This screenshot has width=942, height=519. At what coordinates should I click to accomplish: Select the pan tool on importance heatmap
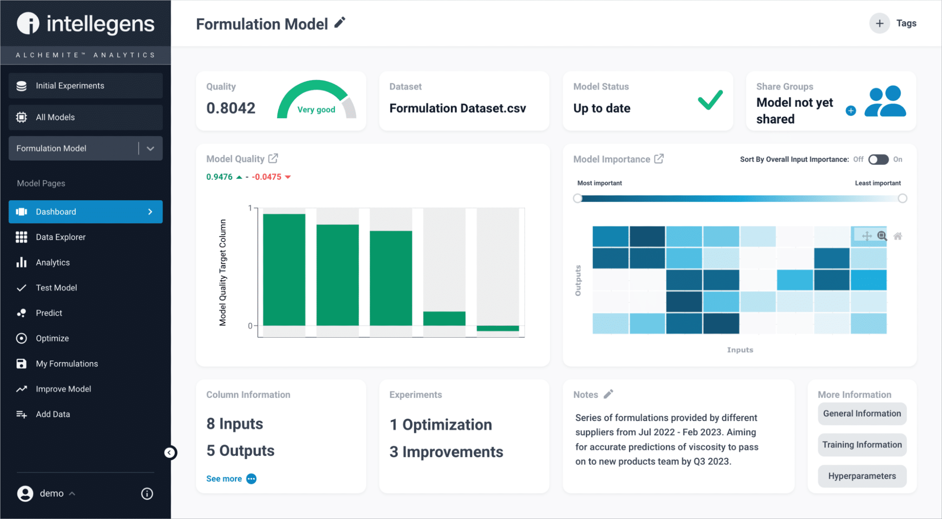pos(867,236)
